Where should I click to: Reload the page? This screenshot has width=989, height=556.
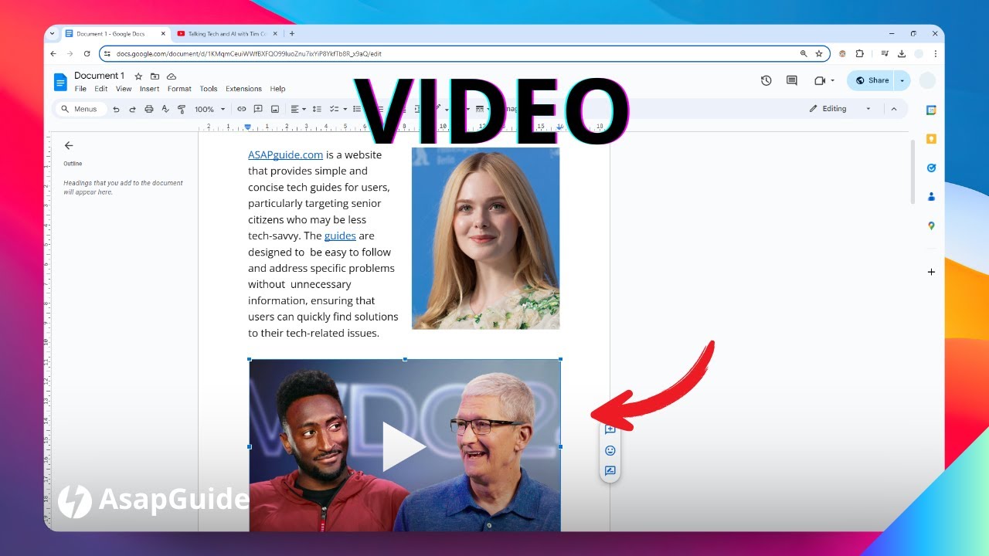click(87, 54)
